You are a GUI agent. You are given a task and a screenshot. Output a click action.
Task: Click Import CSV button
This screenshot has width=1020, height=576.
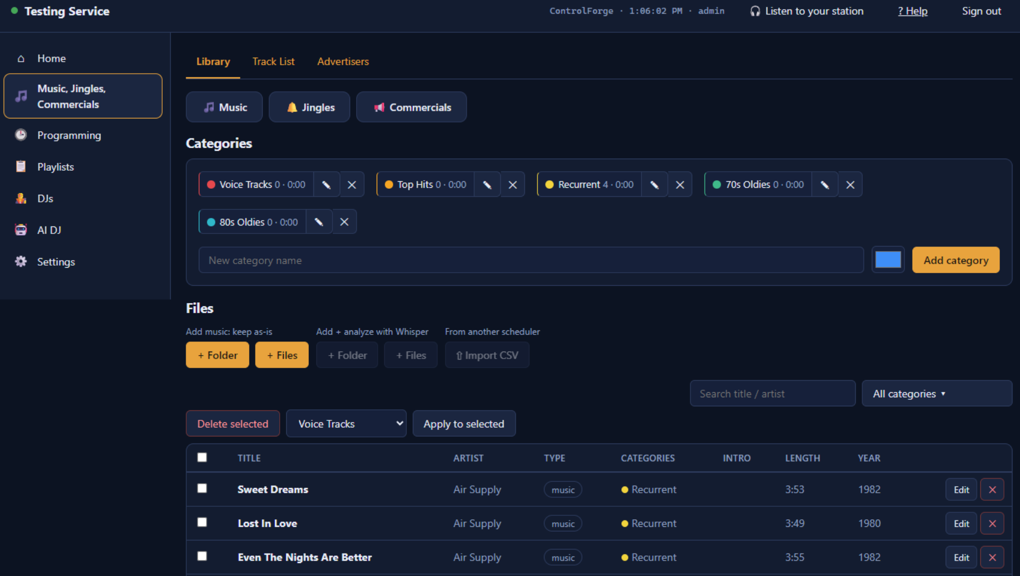coord(487,355)
